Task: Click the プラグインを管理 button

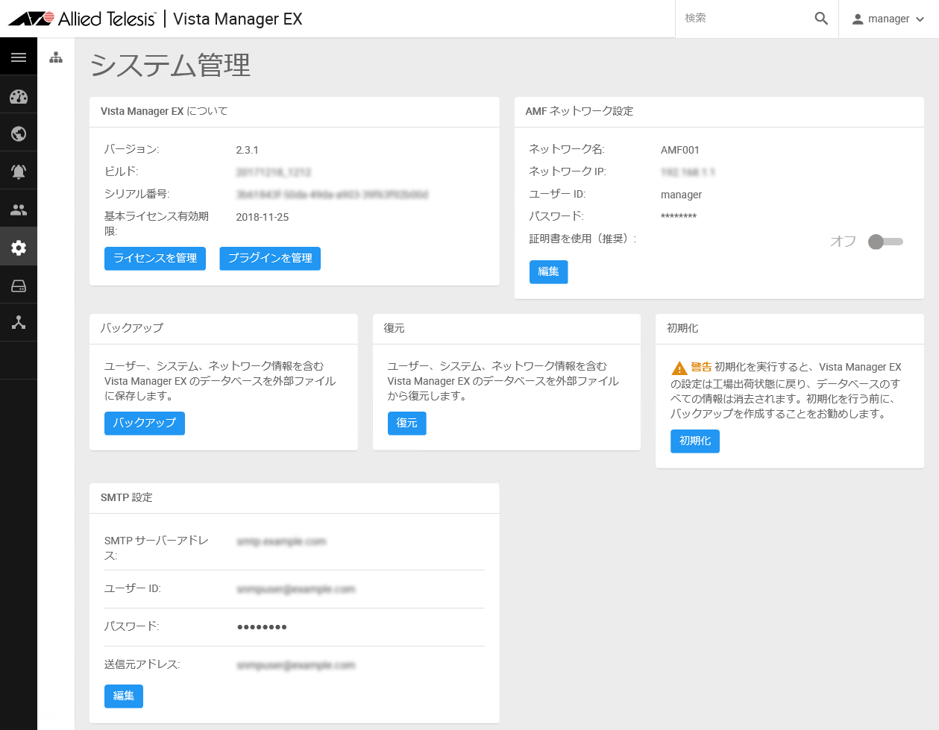Action: click(270, 258)
